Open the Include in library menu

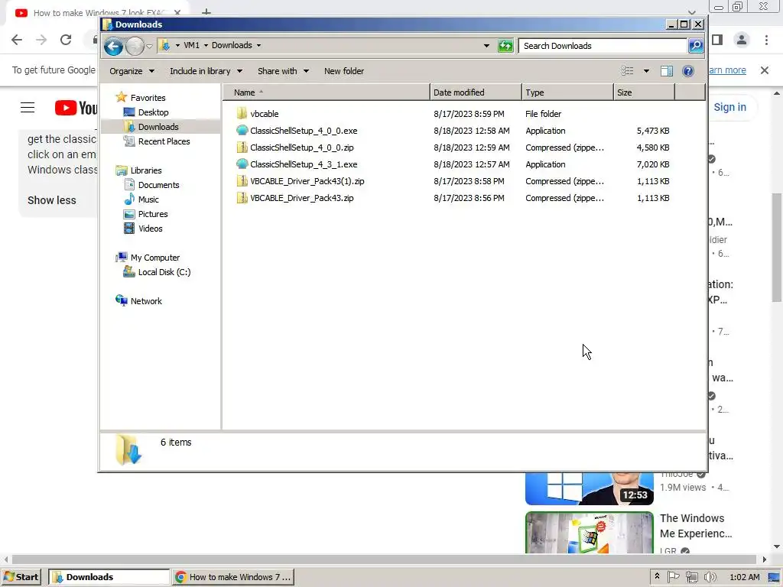click(206, 71)
